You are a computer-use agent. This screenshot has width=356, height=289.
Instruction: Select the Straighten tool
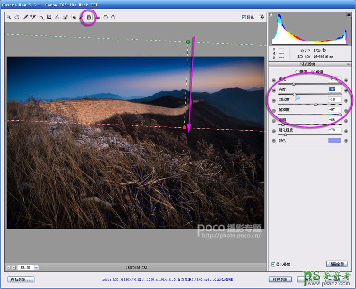coord(56,17)
